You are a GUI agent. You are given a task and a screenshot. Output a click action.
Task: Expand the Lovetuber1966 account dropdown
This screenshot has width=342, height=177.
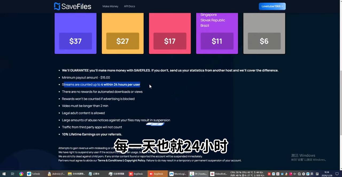click(272, 6)
